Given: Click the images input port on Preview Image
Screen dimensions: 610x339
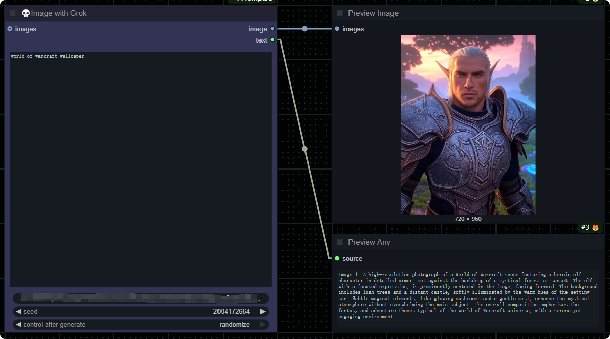Looking at the screenshot, I should point(337,29).
